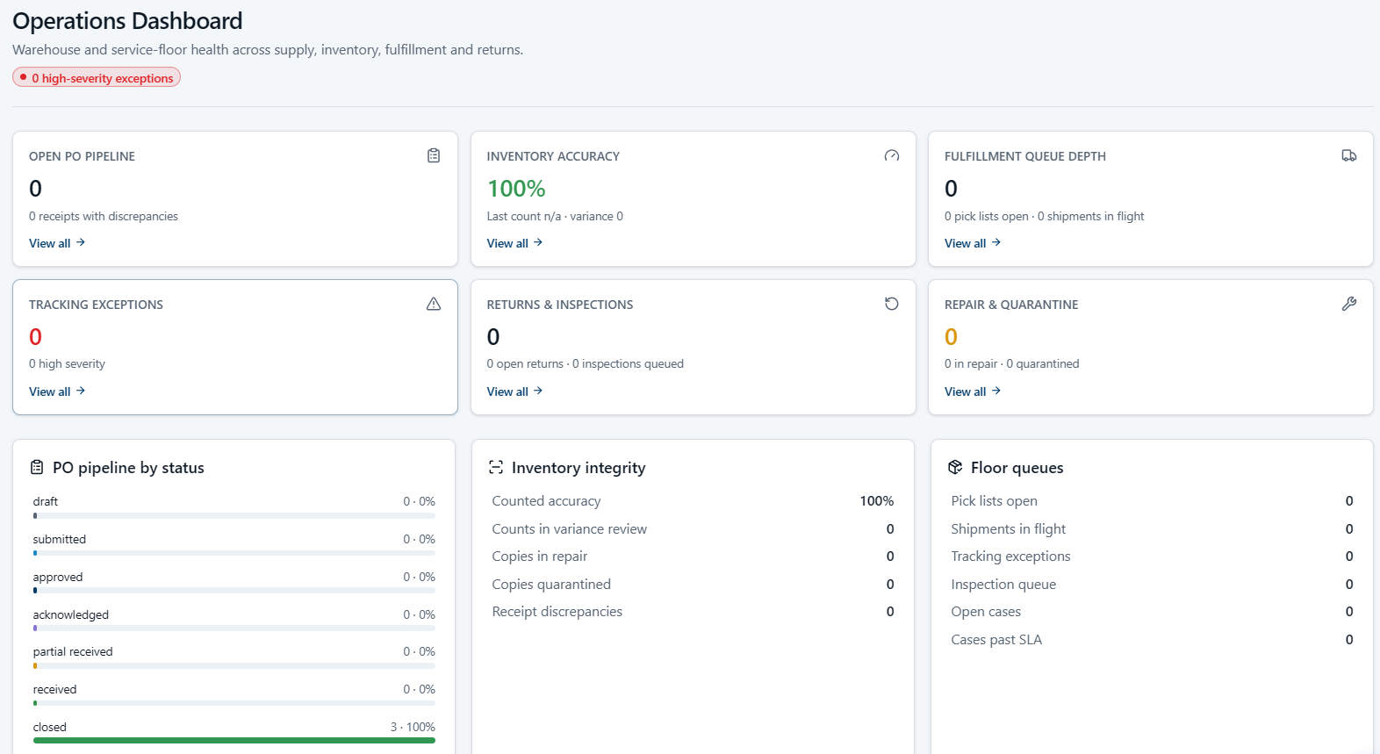Screen dimensions: 1380x754
Task: Select the Copies quarantined row
Action: pos(693,585)
